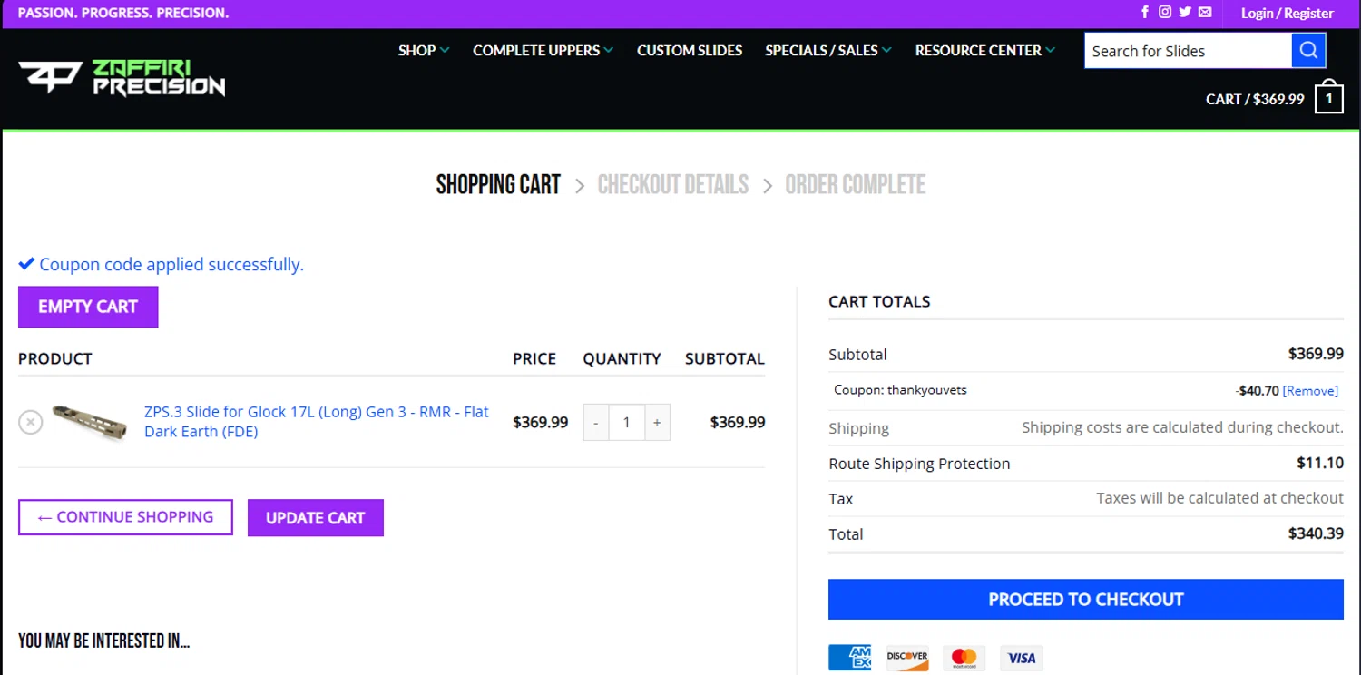Viewport: 1361px width, 675px height.
Task: Decrease quantity with the minus button
Action: (x=596, y=423)
